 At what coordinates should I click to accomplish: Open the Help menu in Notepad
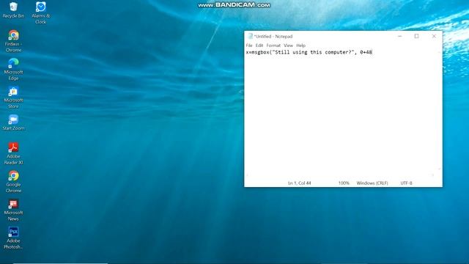[301, 45]
